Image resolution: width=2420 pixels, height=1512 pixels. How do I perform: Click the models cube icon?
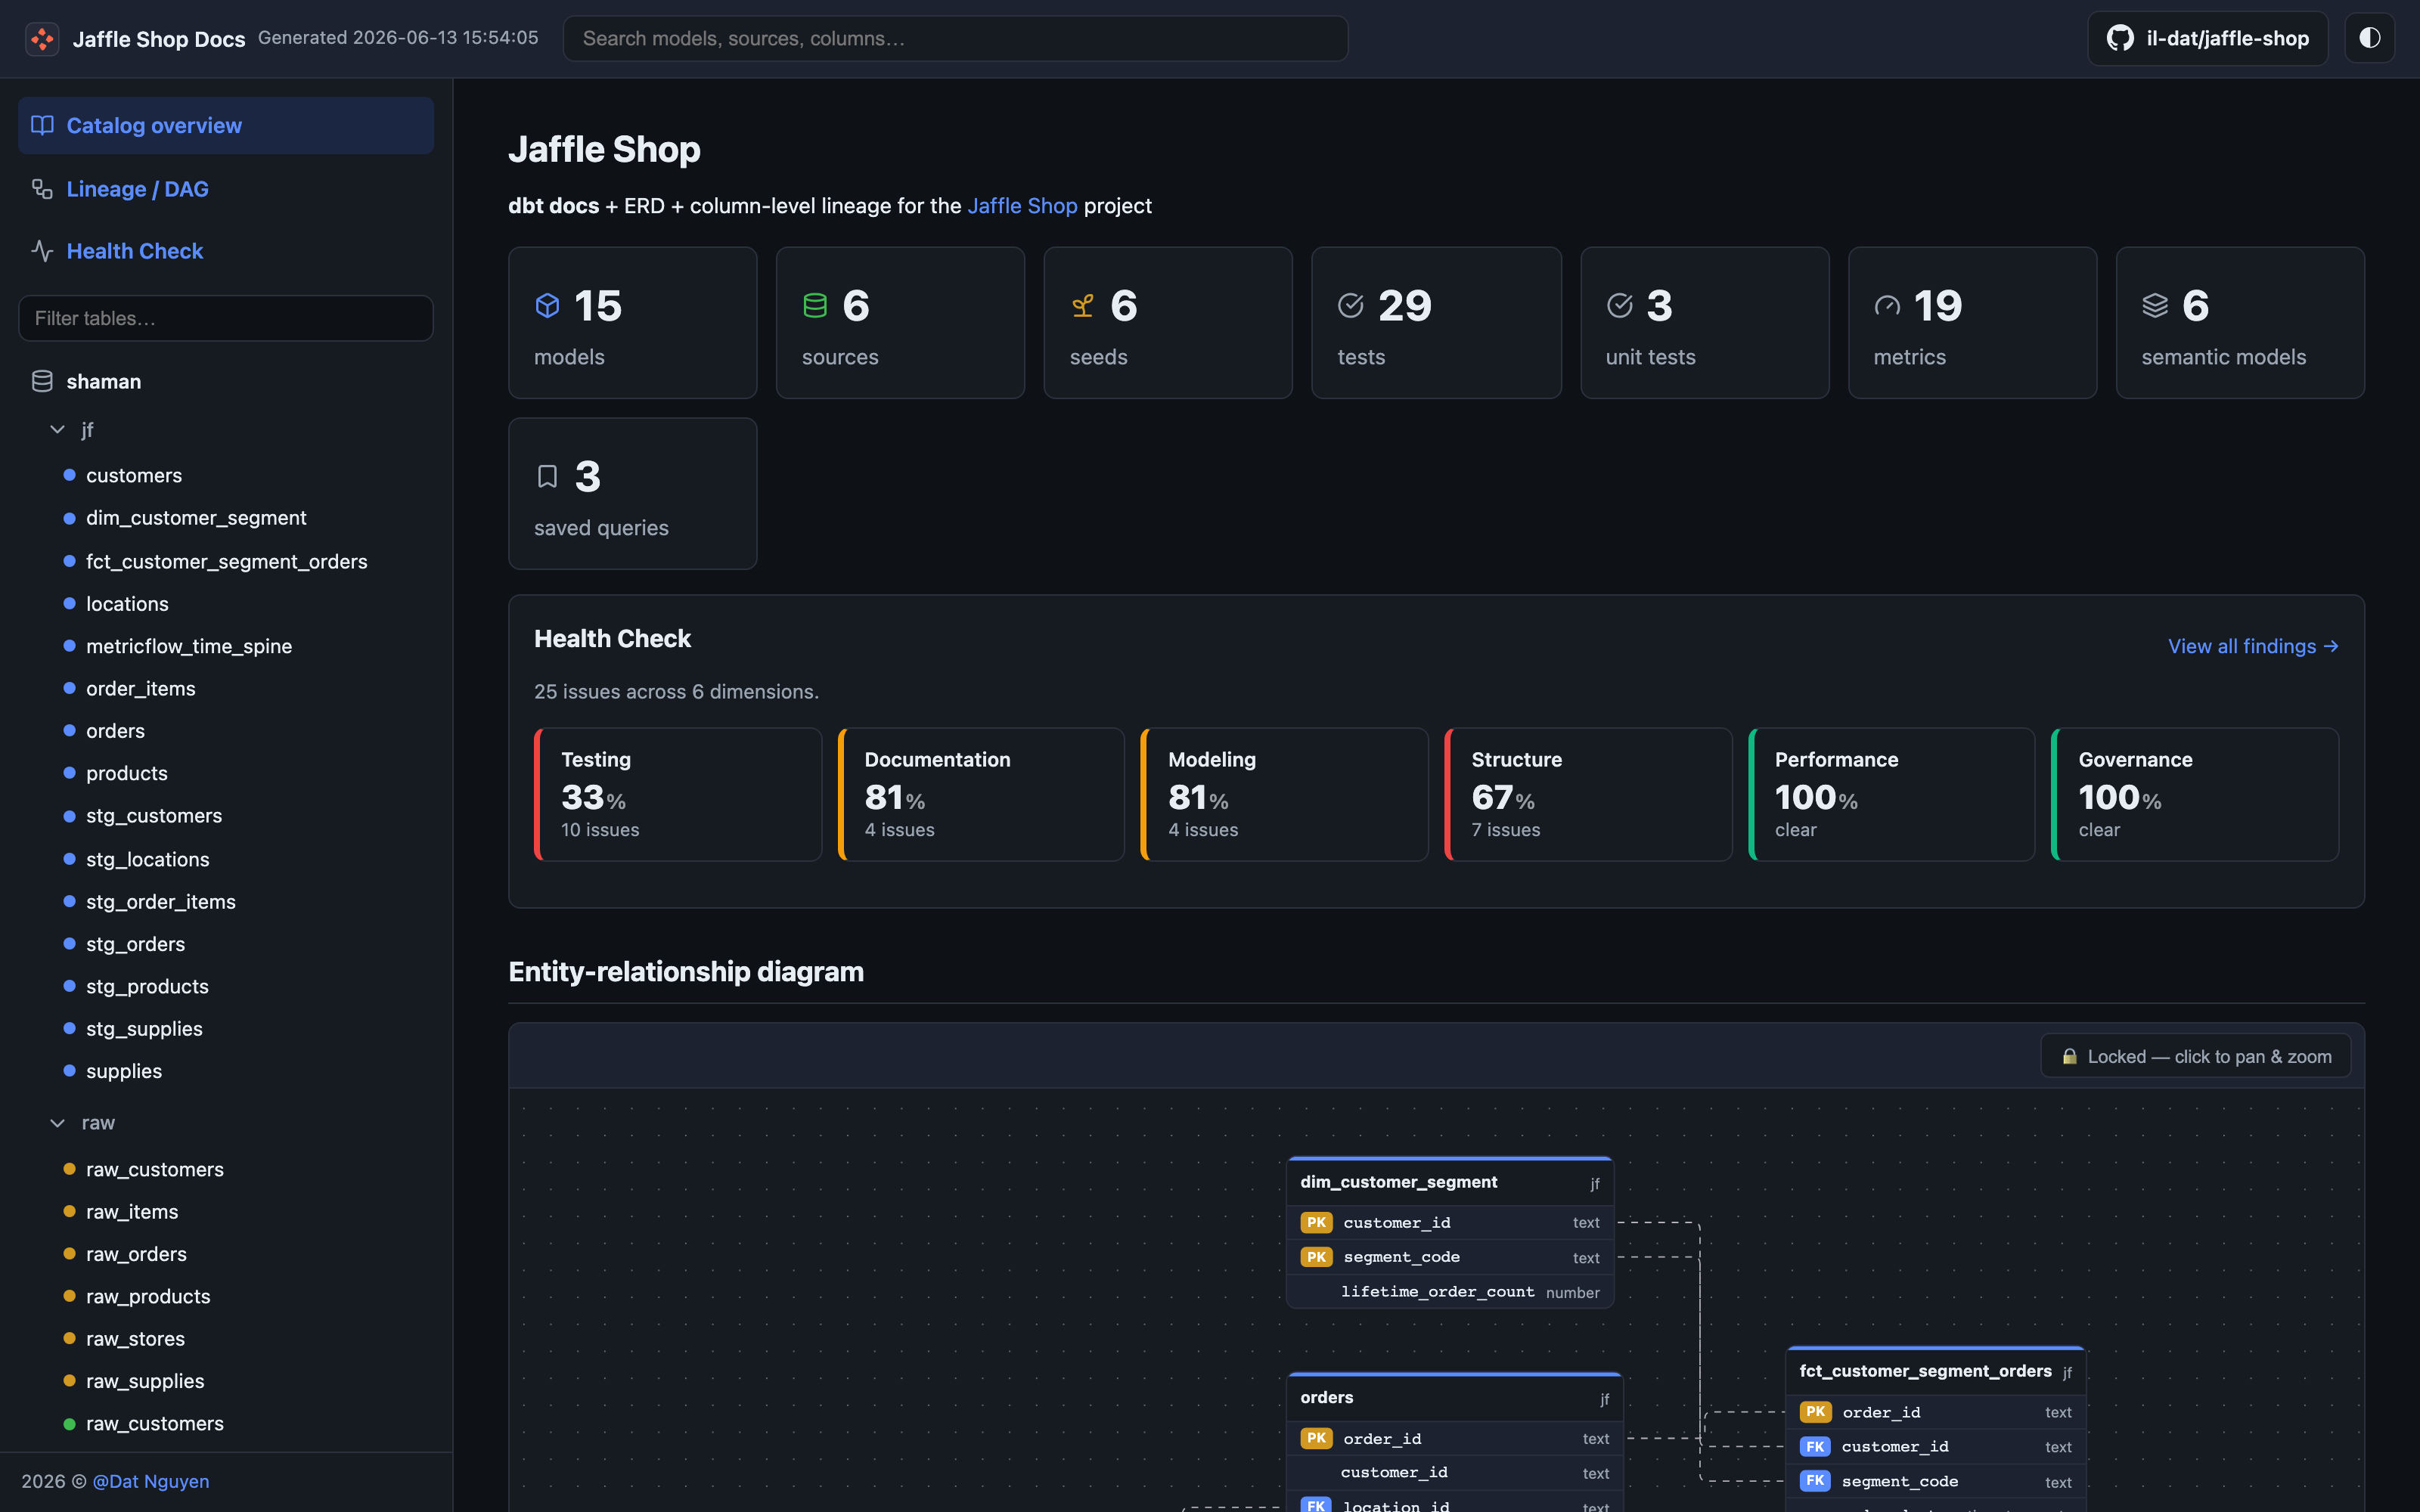547,305
